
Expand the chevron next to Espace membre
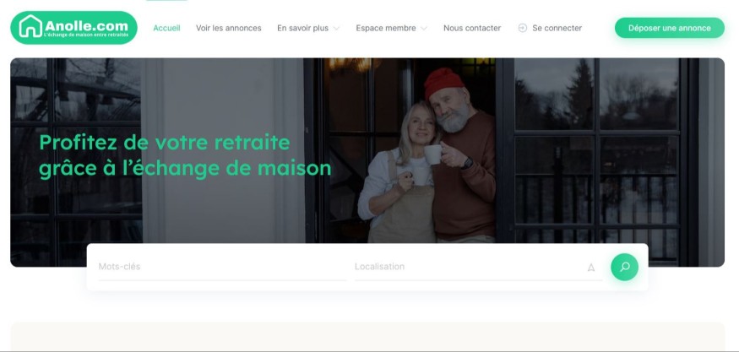click(424, 29)
